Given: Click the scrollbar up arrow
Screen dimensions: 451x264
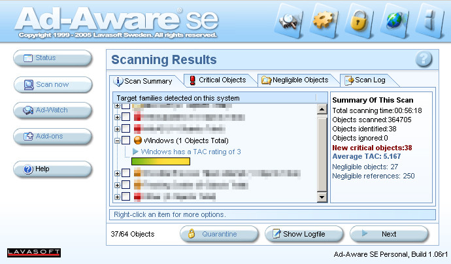Looking at the screenshot, I should (322, 109).
